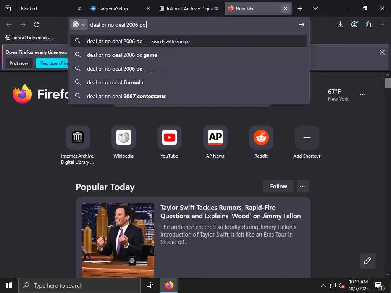Open the Extensions puzzle icon
This screenshot has height=293, width=391.
click(x=368, y=24)
